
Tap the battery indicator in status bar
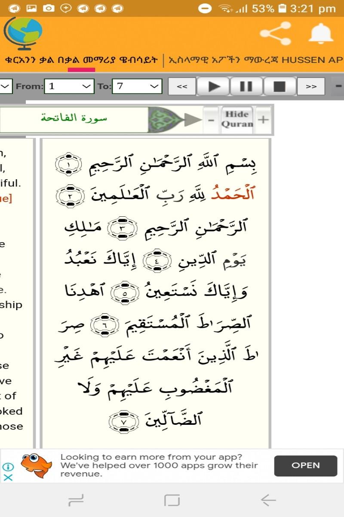[x=282, y=8]
